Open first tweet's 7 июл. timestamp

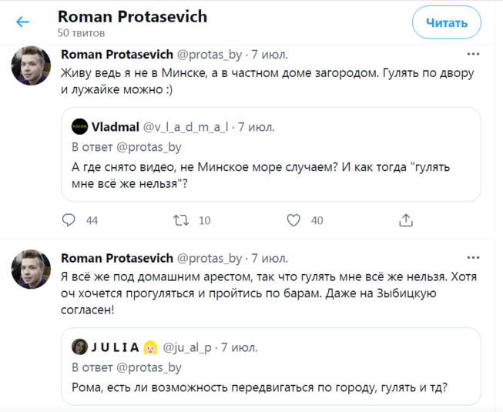point(270,55)
